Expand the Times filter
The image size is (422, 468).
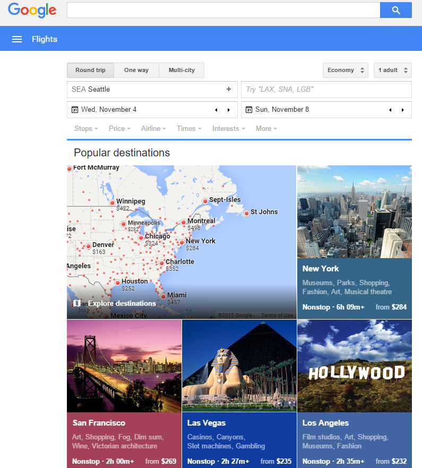(x=189, y=129)
